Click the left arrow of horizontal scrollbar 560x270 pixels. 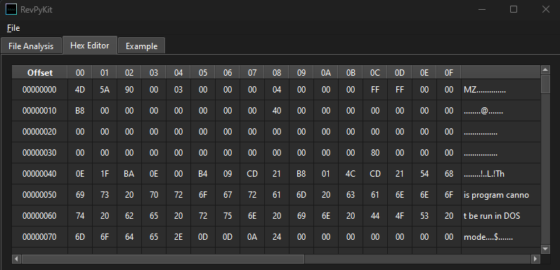coord(16,259)
